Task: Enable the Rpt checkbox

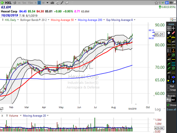Action: [168, 86]
